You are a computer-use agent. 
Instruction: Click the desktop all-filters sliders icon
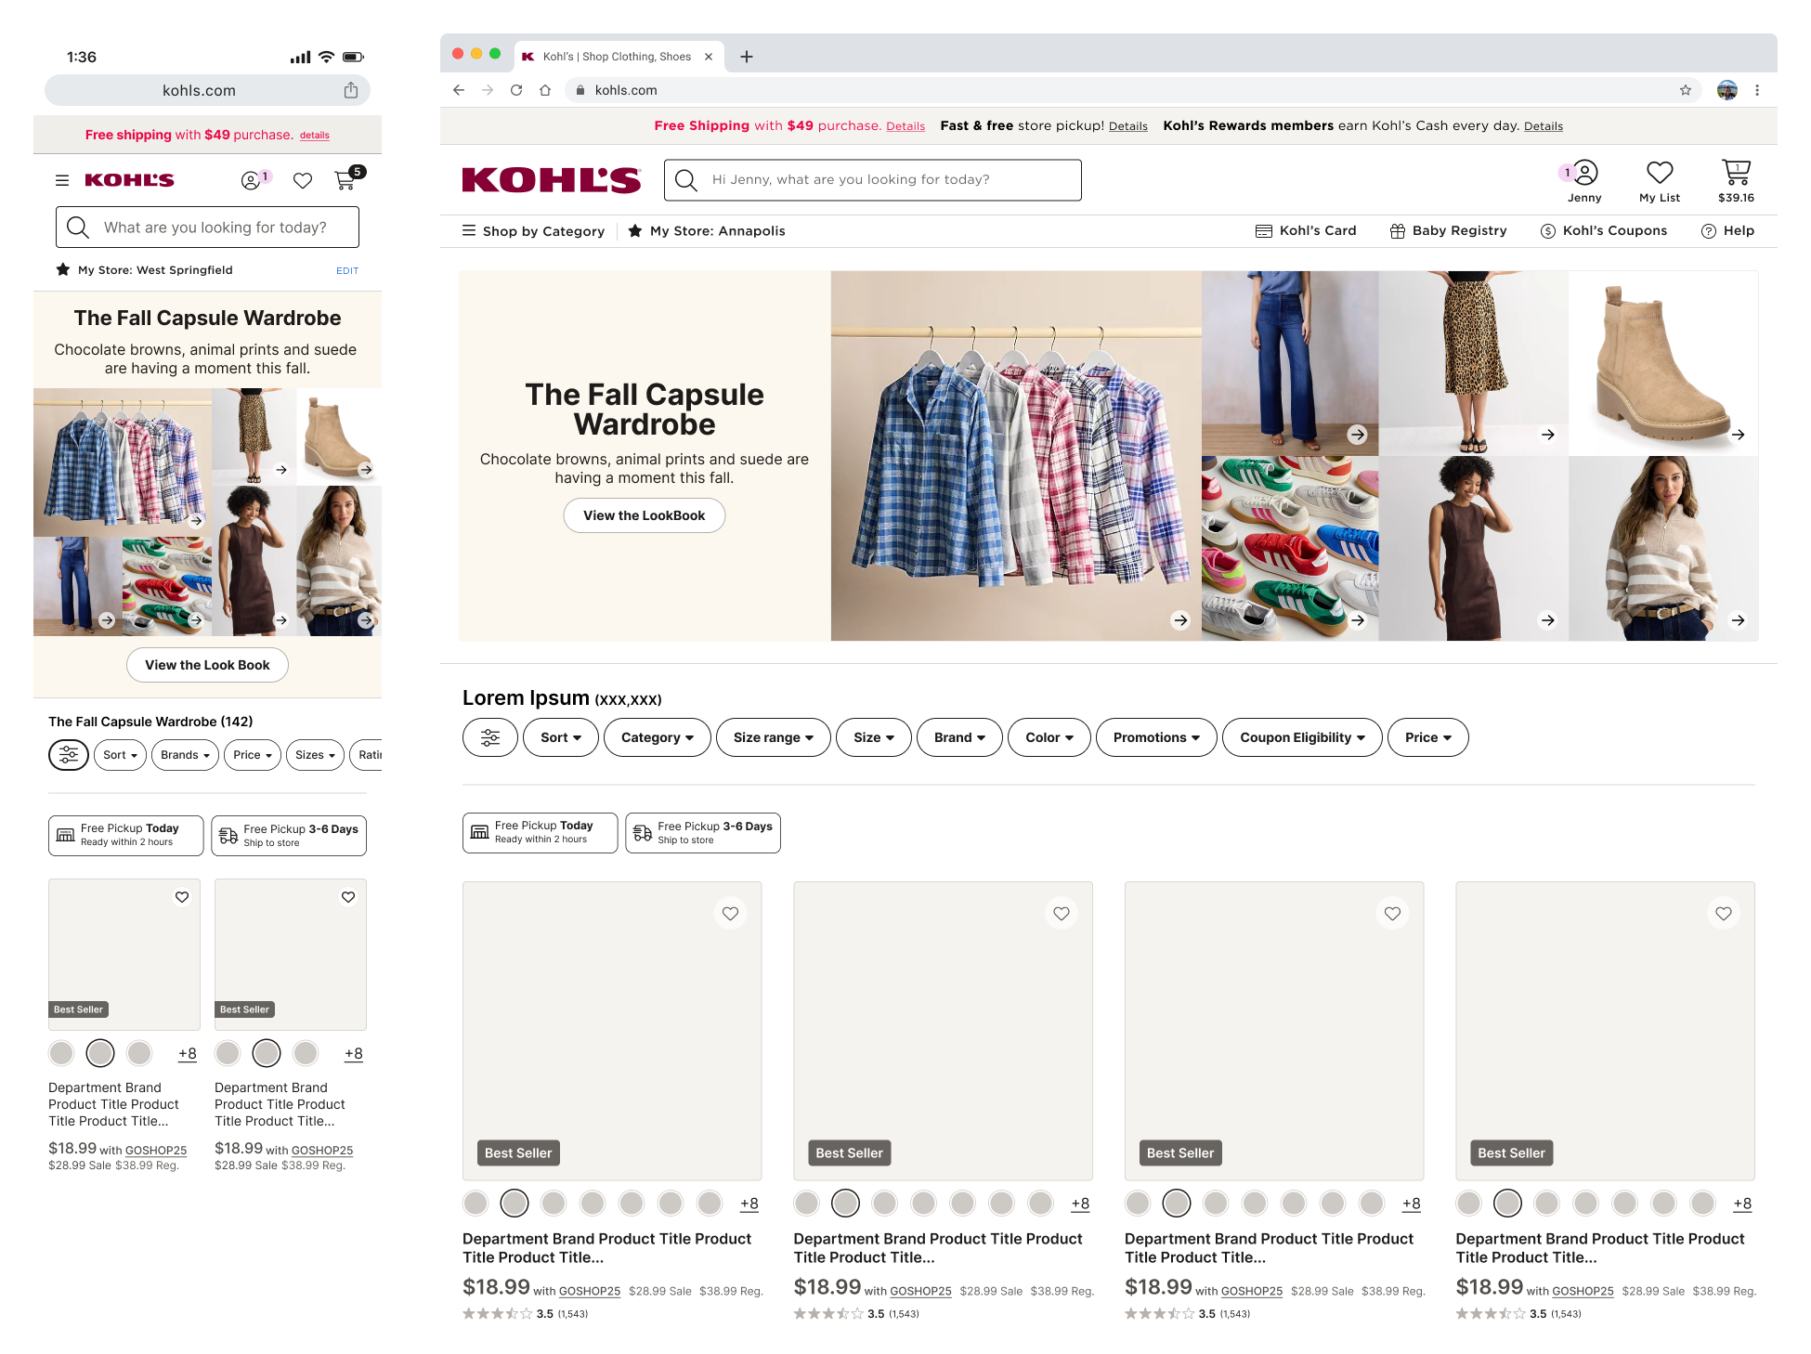point(489,737)
